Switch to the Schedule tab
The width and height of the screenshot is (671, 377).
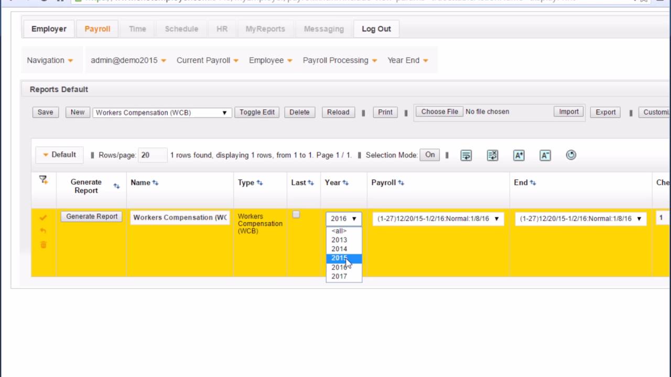click(181, 29)
